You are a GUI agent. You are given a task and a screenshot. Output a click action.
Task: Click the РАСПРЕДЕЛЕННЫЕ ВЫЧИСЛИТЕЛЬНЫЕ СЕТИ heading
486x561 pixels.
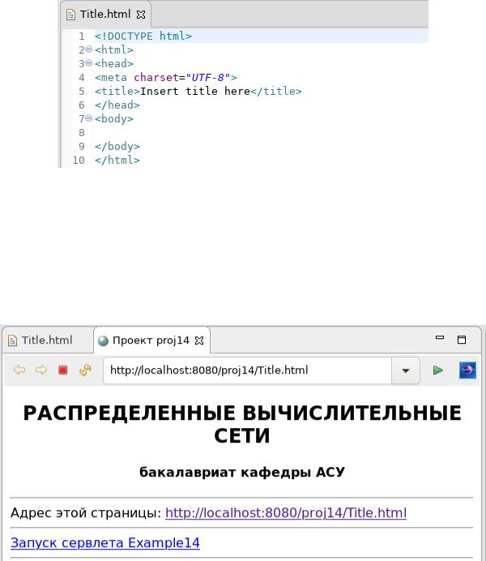242,424
